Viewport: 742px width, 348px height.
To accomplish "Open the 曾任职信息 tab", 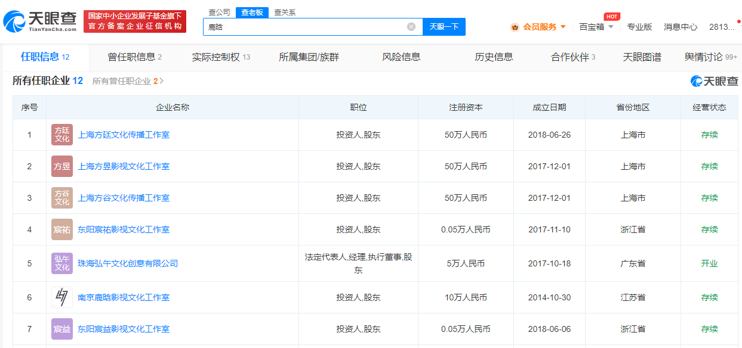I will point(134,57).
